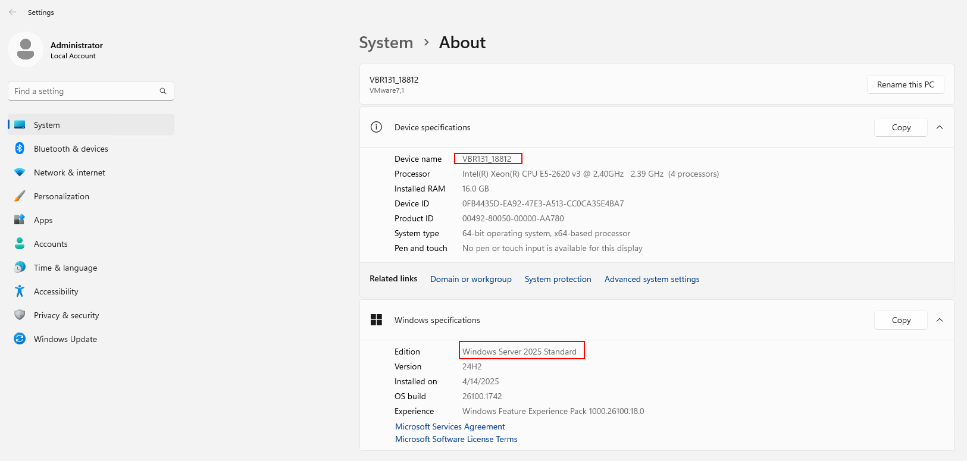Click the Windows logo icon in specifications
967x461 pixels.
[376, 320]
